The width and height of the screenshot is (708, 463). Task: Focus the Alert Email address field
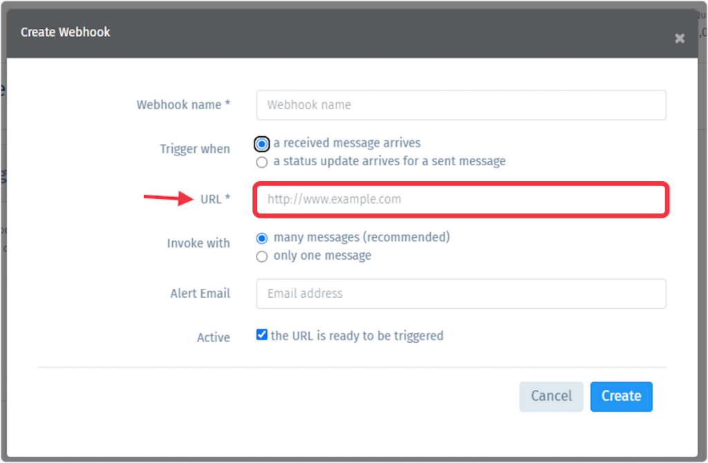pyautogui.click(x=461, y=294)
